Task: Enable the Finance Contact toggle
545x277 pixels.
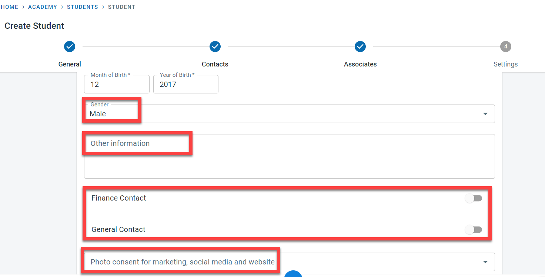Action: pos(474,199)
